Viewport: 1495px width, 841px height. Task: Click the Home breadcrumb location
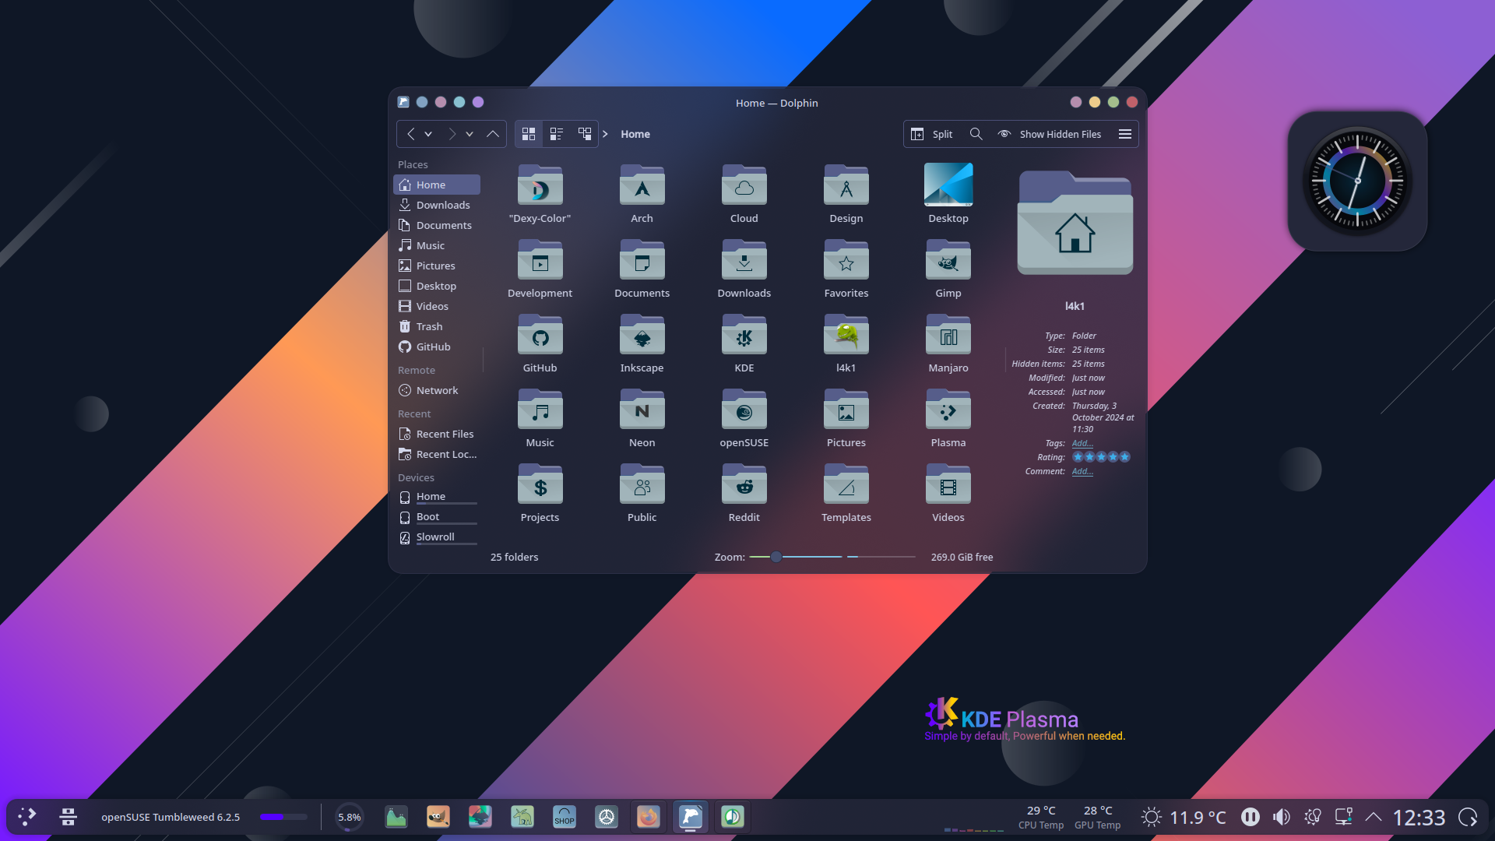tap(635, 134)
